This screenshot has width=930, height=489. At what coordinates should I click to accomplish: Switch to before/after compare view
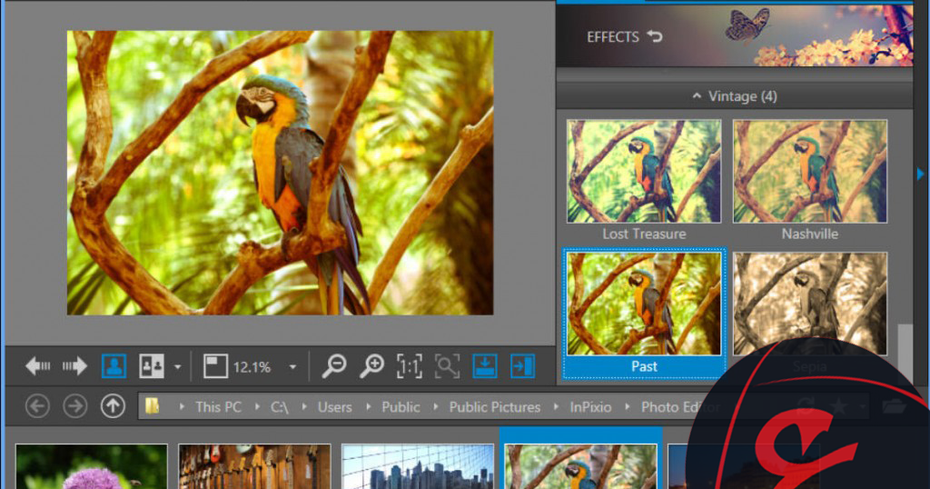(152, 366)
